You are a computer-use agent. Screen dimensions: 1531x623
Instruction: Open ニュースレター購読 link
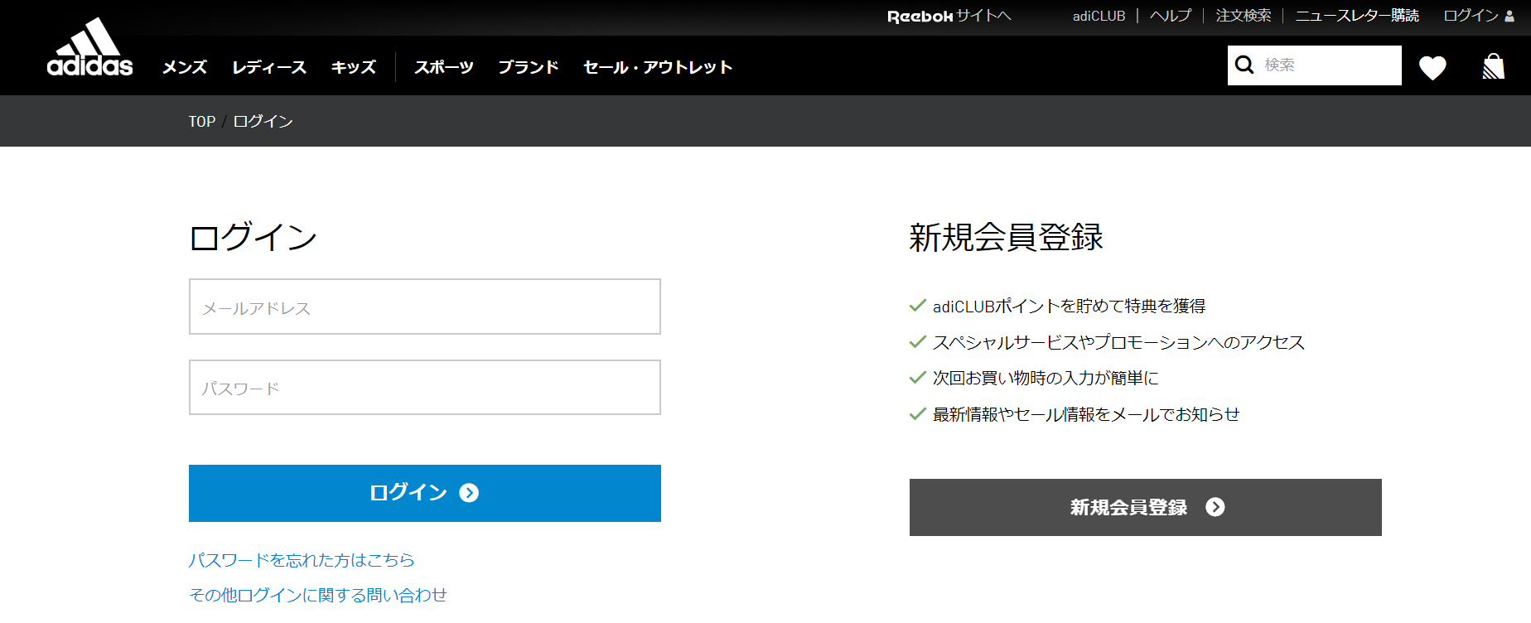click(1357, 16)
